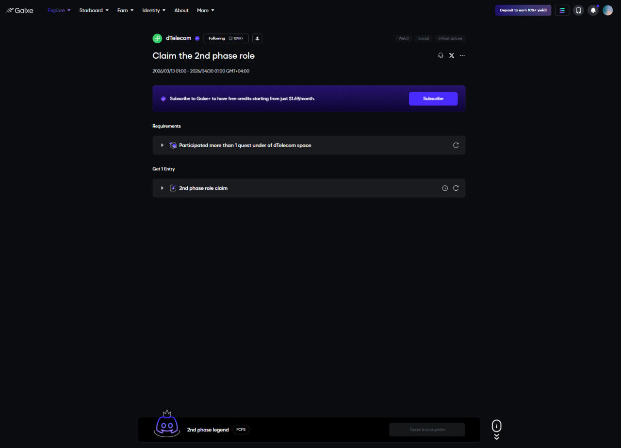Open the notifications bell
This screenshot has width=621, height=448.
point(593,10)
